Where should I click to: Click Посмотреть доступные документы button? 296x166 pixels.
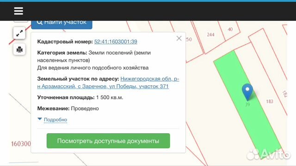108,141
